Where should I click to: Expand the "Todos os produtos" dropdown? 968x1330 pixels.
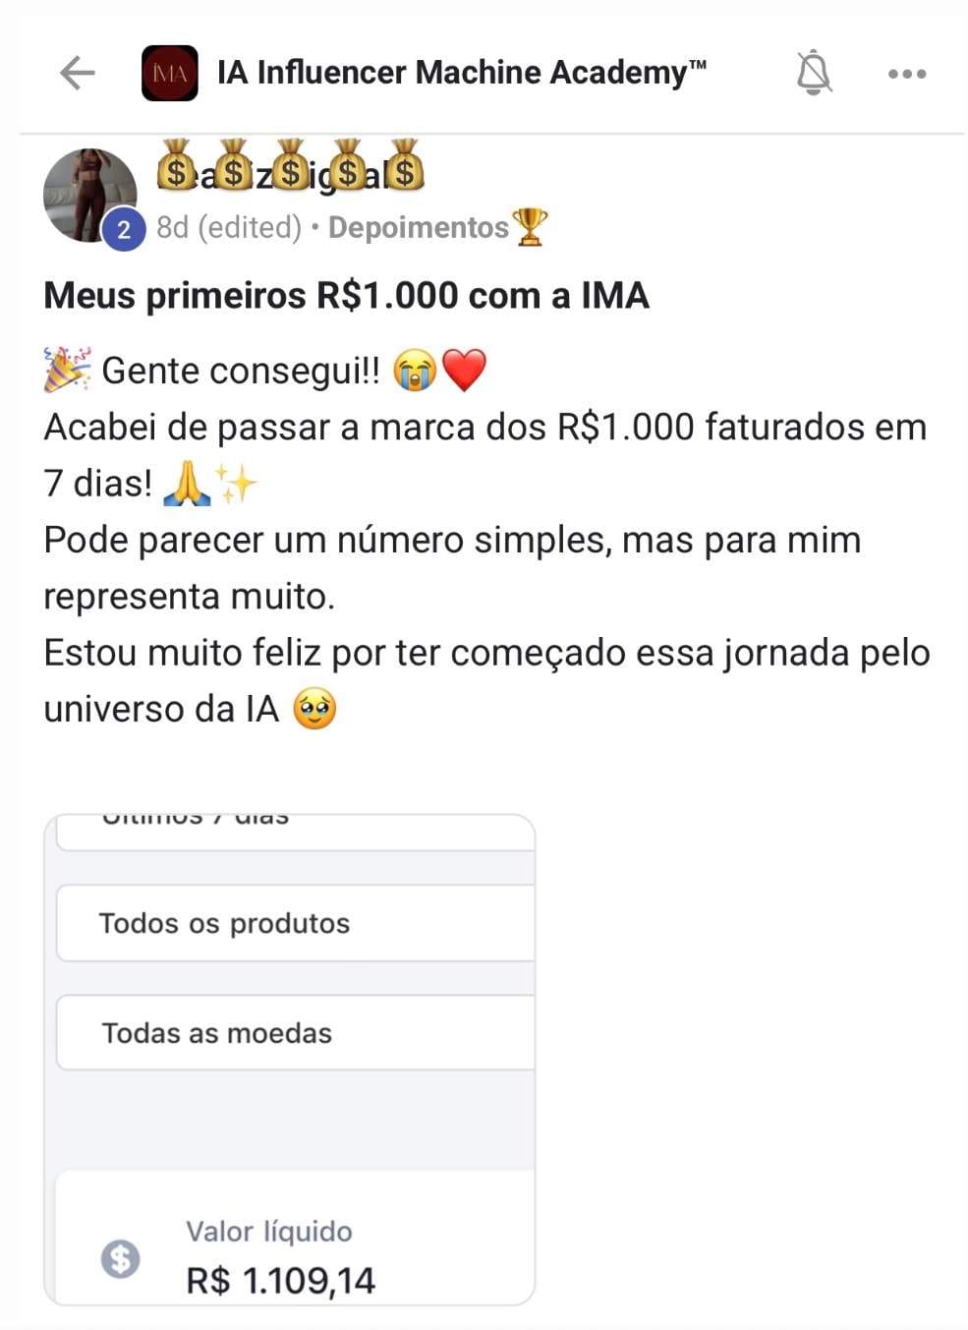coord(296,923)
